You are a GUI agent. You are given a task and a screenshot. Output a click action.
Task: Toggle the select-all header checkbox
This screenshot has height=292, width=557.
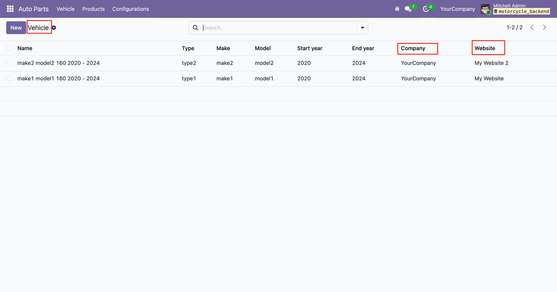(x=9, y=48)
